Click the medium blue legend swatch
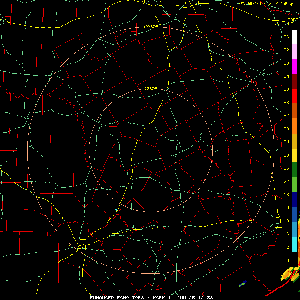This screenshot has width=300, height=300. point(294,214)
